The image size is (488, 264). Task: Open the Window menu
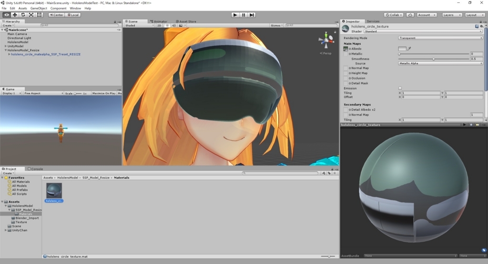75,9
